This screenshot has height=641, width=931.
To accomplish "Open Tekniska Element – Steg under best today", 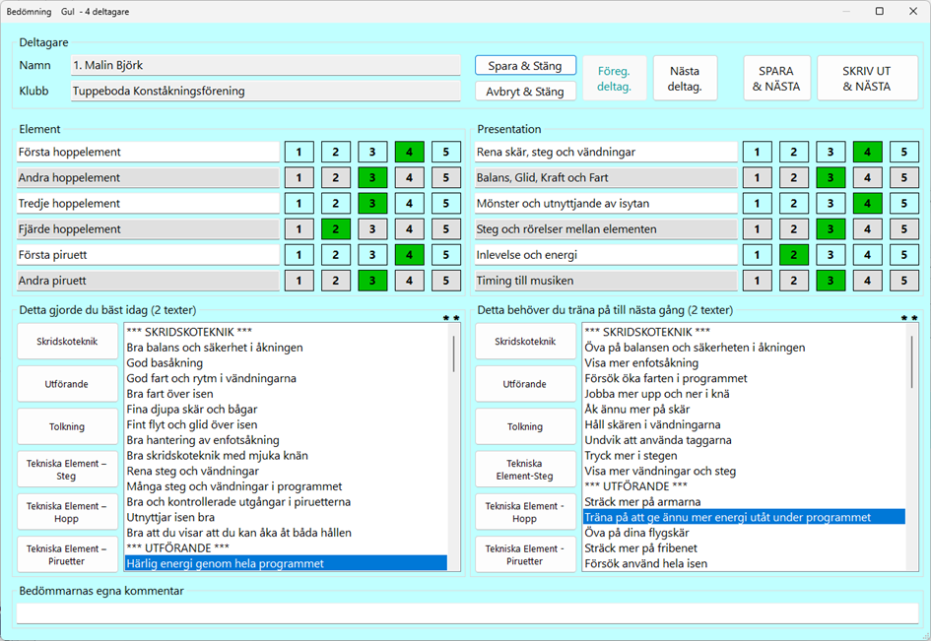I will point(67,470).
